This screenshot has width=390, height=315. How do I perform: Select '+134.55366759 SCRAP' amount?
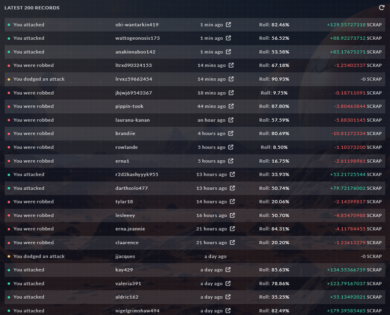click(354, 270)
